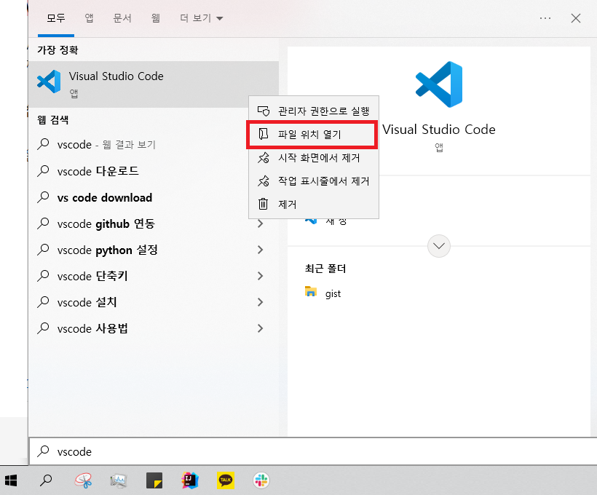The image size is (597, 495).
Task: Select the vscode 설치 suggestion
Action: pyautogui.click(x=154, y=302)
